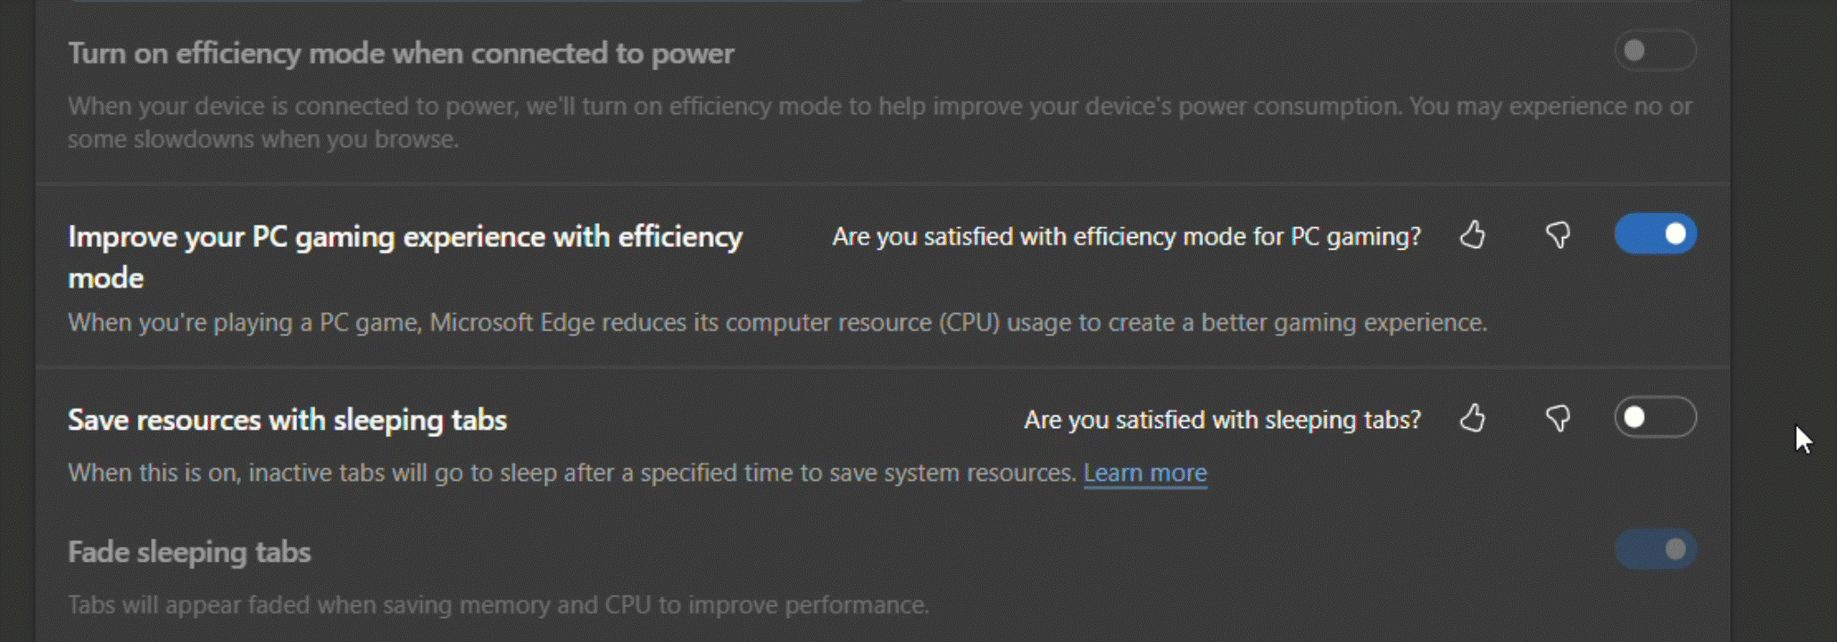This screenshot has width=1837, height=642.
Task: Click the description about Edge reducing CPU usage
Action: click(x=777, y=323)
